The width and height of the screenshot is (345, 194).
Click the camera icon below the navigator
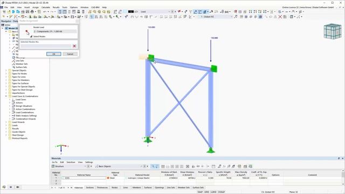[x=18, y=187]
